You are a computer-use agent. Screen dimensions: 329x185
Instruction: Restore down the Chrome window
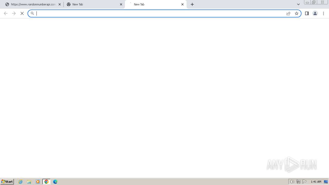[x=314, y=2]
